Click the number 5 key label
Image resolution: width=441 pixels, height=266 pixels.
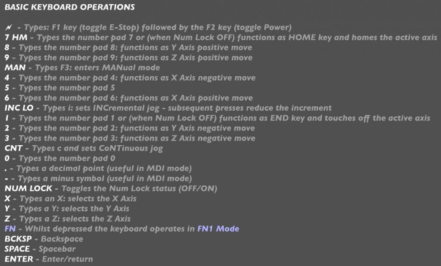7,88
